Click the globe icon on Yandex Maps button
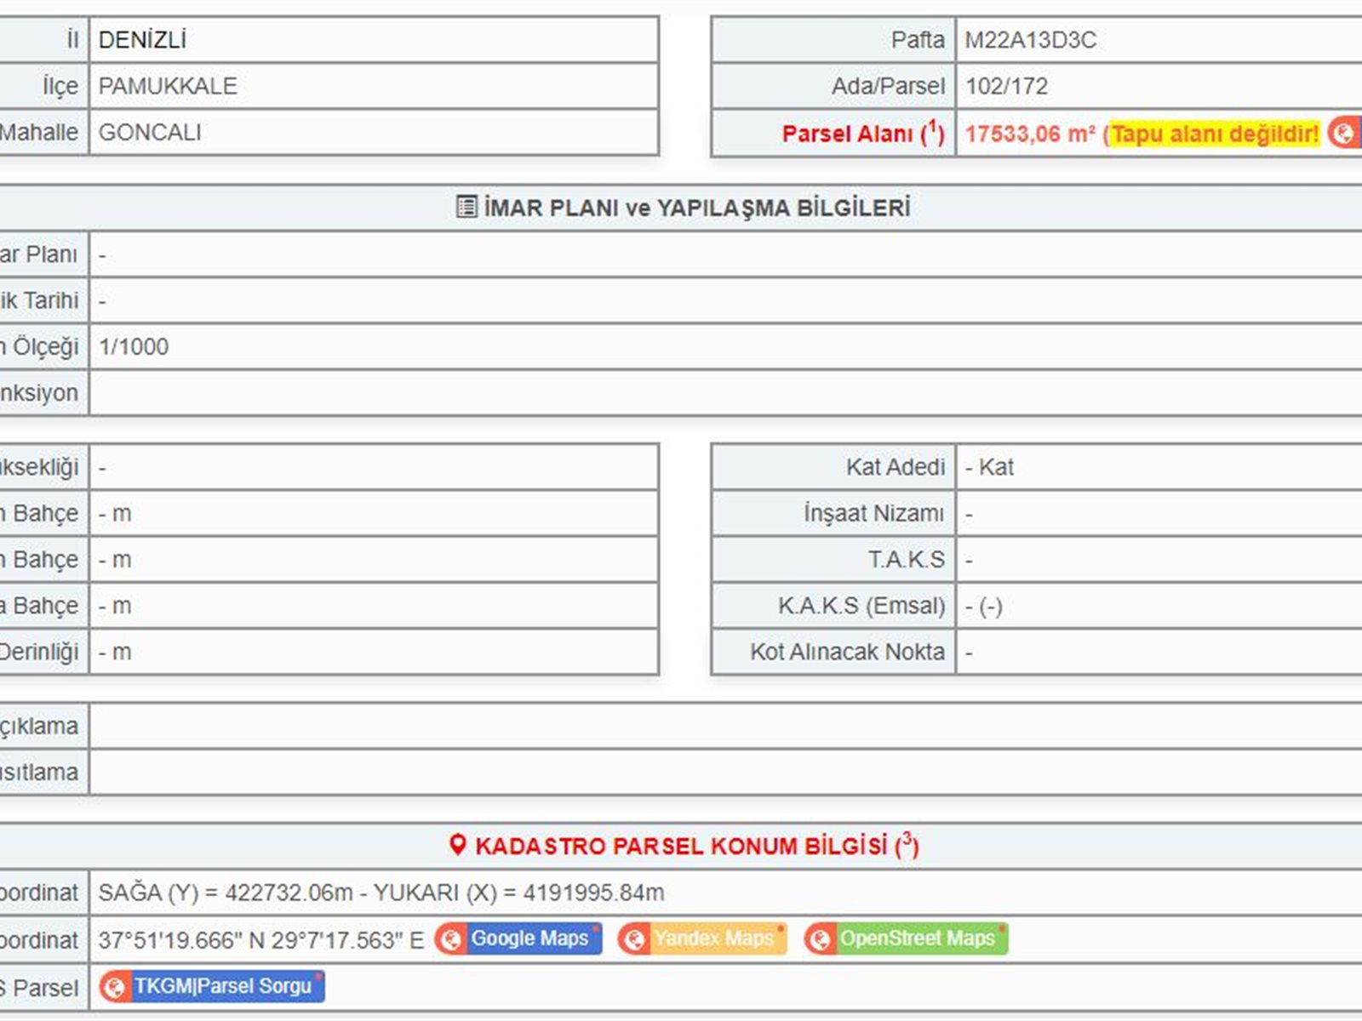Screen dimensions: 1362x1021 pos(634,939)
